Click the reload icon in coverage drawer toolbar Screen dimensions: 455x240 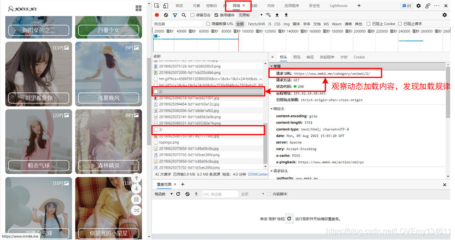(178, 194)
